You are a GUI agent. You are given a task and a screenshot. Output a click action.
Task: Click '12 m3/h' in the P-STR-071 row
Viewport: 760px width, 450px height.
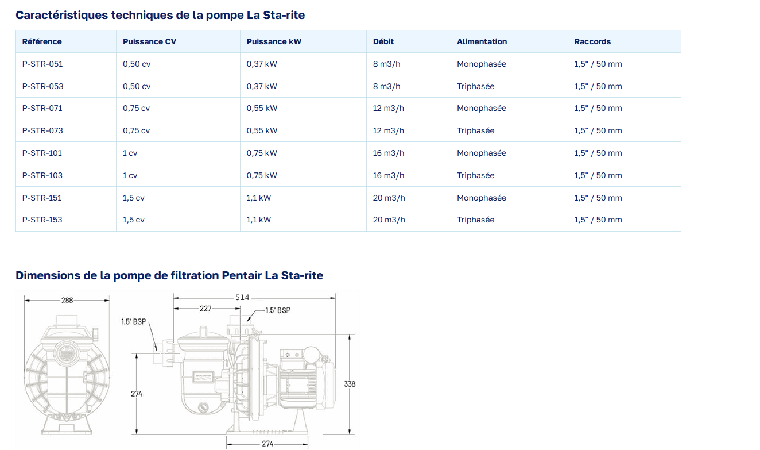[389, 108]
